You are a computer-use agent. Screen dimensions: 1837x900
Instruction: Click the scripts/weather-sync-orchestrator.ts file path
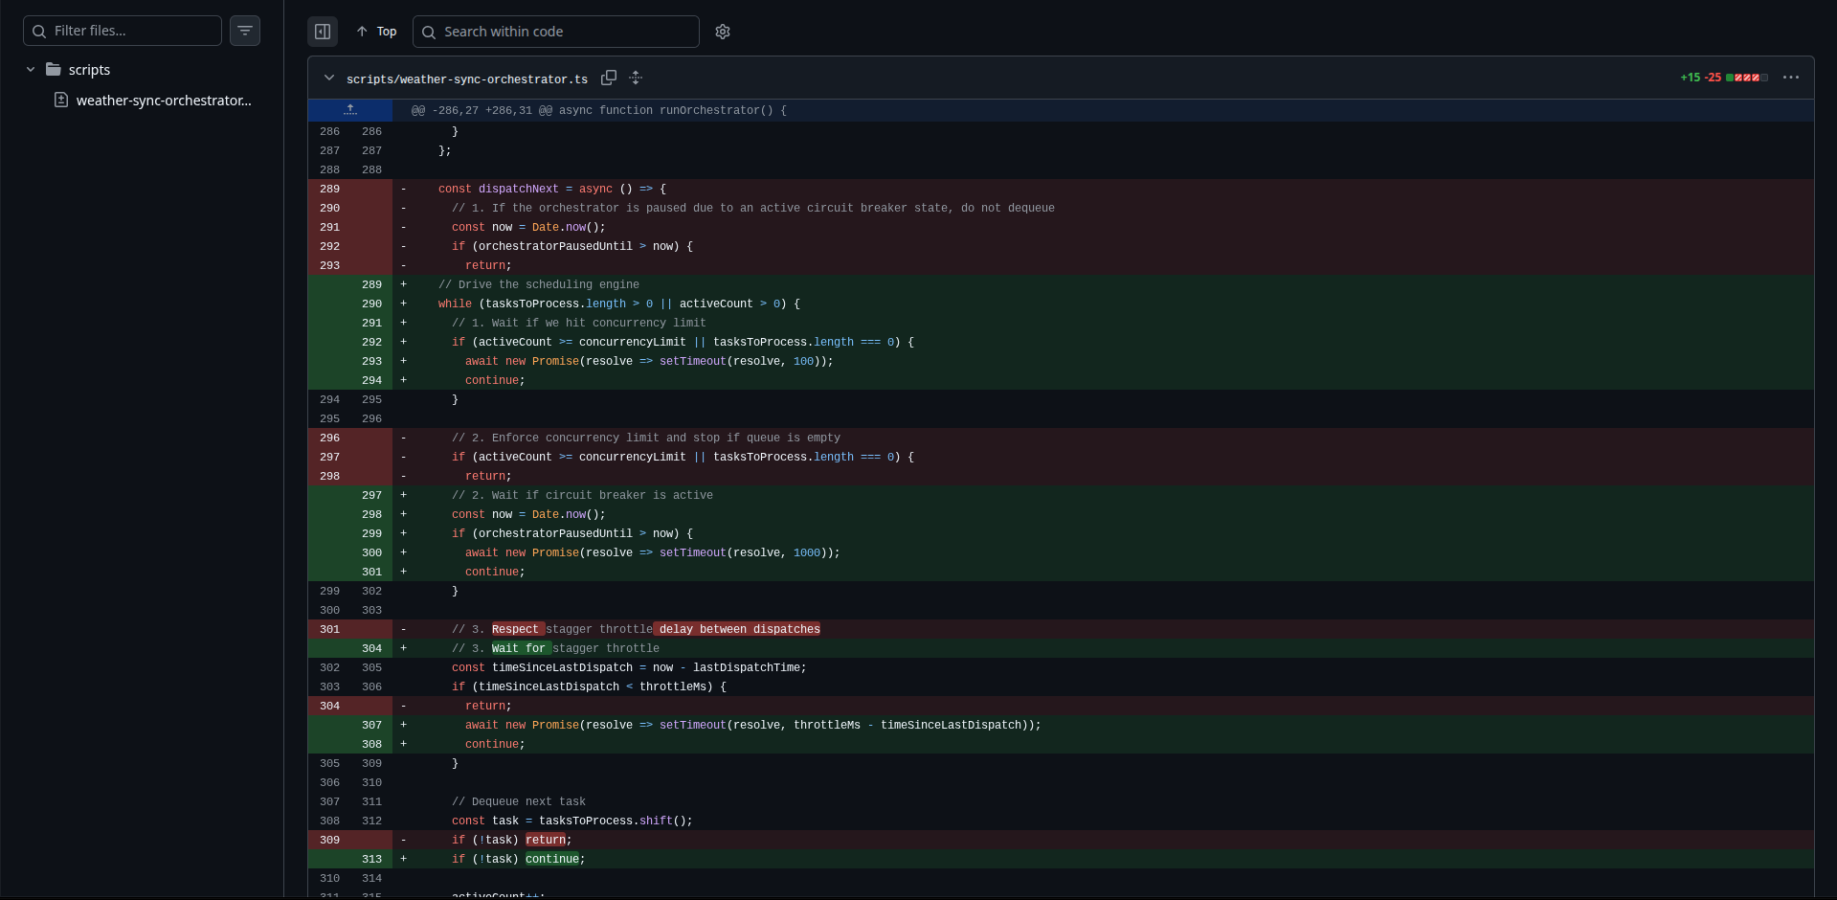(467, 79)
